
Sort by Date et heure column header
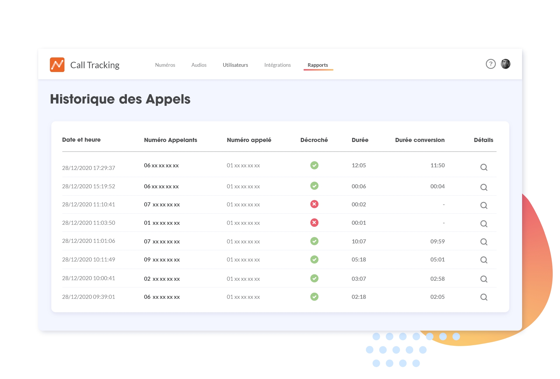coord(81,140)
